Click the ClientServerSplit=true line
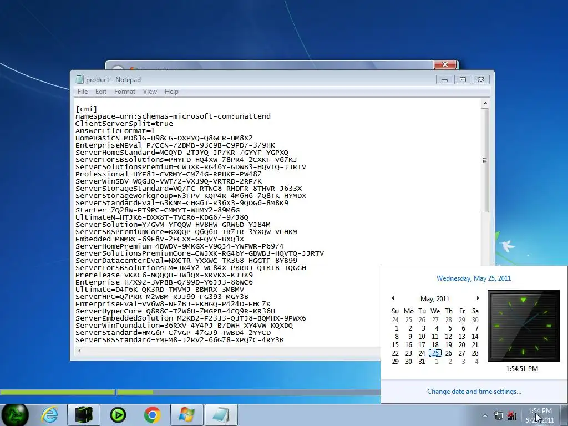 point(124,124)
